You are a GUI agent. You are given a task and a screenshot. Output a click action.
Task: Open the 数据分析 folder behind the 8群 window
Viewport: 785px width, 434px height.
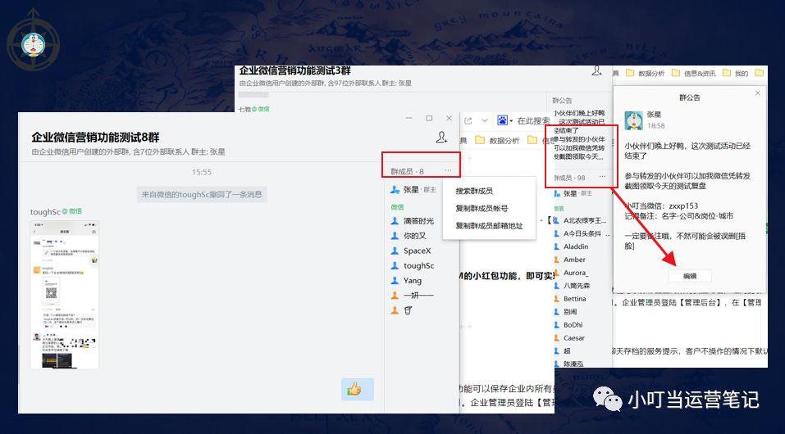pos(496,141)
